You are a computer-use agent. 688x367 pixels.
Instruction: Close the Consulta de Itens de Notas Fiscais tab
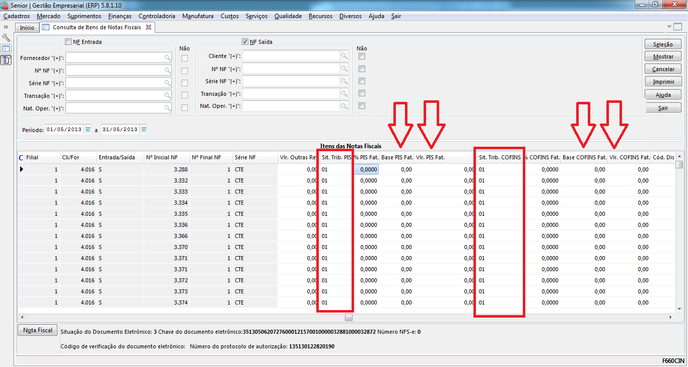pyautogui.click(x=148, y=27)
